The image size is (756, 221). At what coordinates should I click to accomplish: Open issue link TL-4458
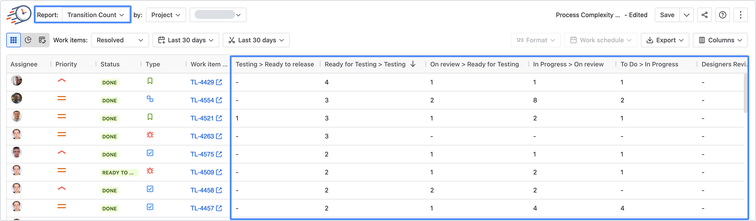point(202,190)
